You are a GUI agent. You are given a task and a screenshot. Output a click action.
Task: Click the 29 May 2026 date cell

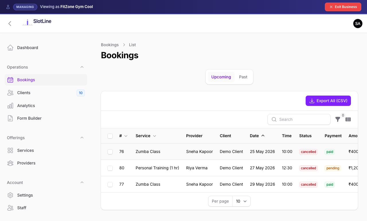click(x=262, y=184)
